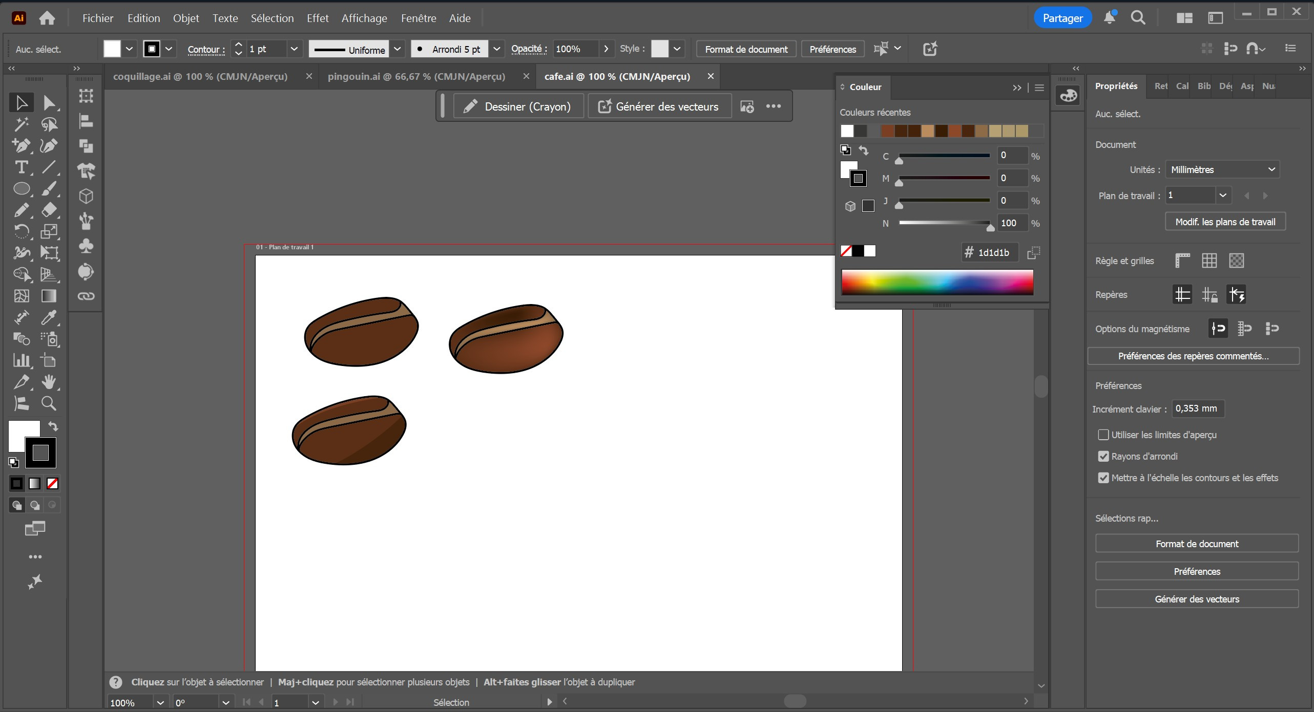Screen dimensions: 1314x712
Task: Uncheck Mettre à l'échelle les contours checkbox
Action: click(1103, 478)
